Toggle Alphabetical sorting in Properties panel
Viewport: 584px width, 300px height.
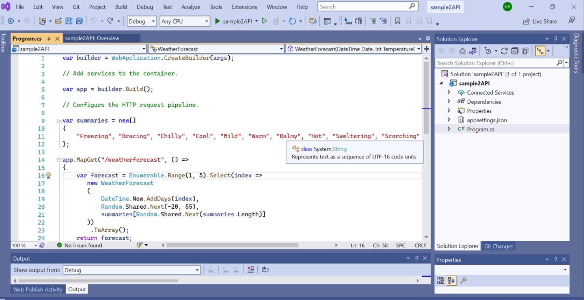[x=451, y=280]
